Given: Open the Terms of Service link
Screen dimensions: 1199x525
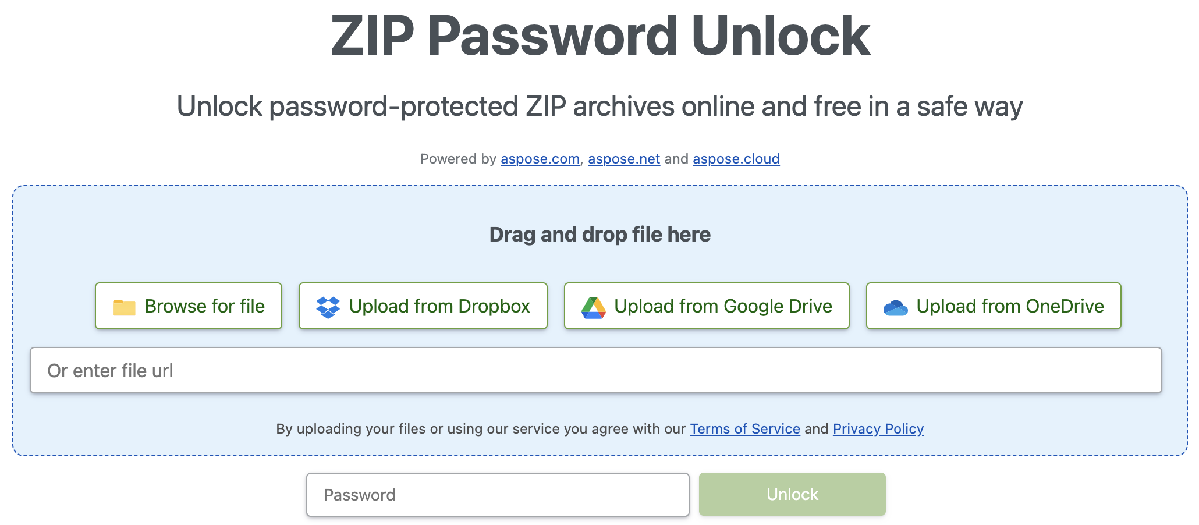Looking at the screenshot, I should [x=745, y=429].
